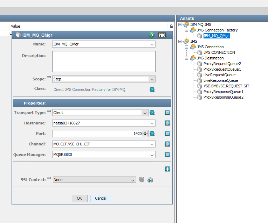Click the IBM MQ JMS folder icon
This screenshot has height=223, width=268.
point(186,24)
